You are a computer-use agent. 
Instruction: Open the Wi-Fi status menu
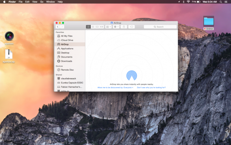pos(188,2)
